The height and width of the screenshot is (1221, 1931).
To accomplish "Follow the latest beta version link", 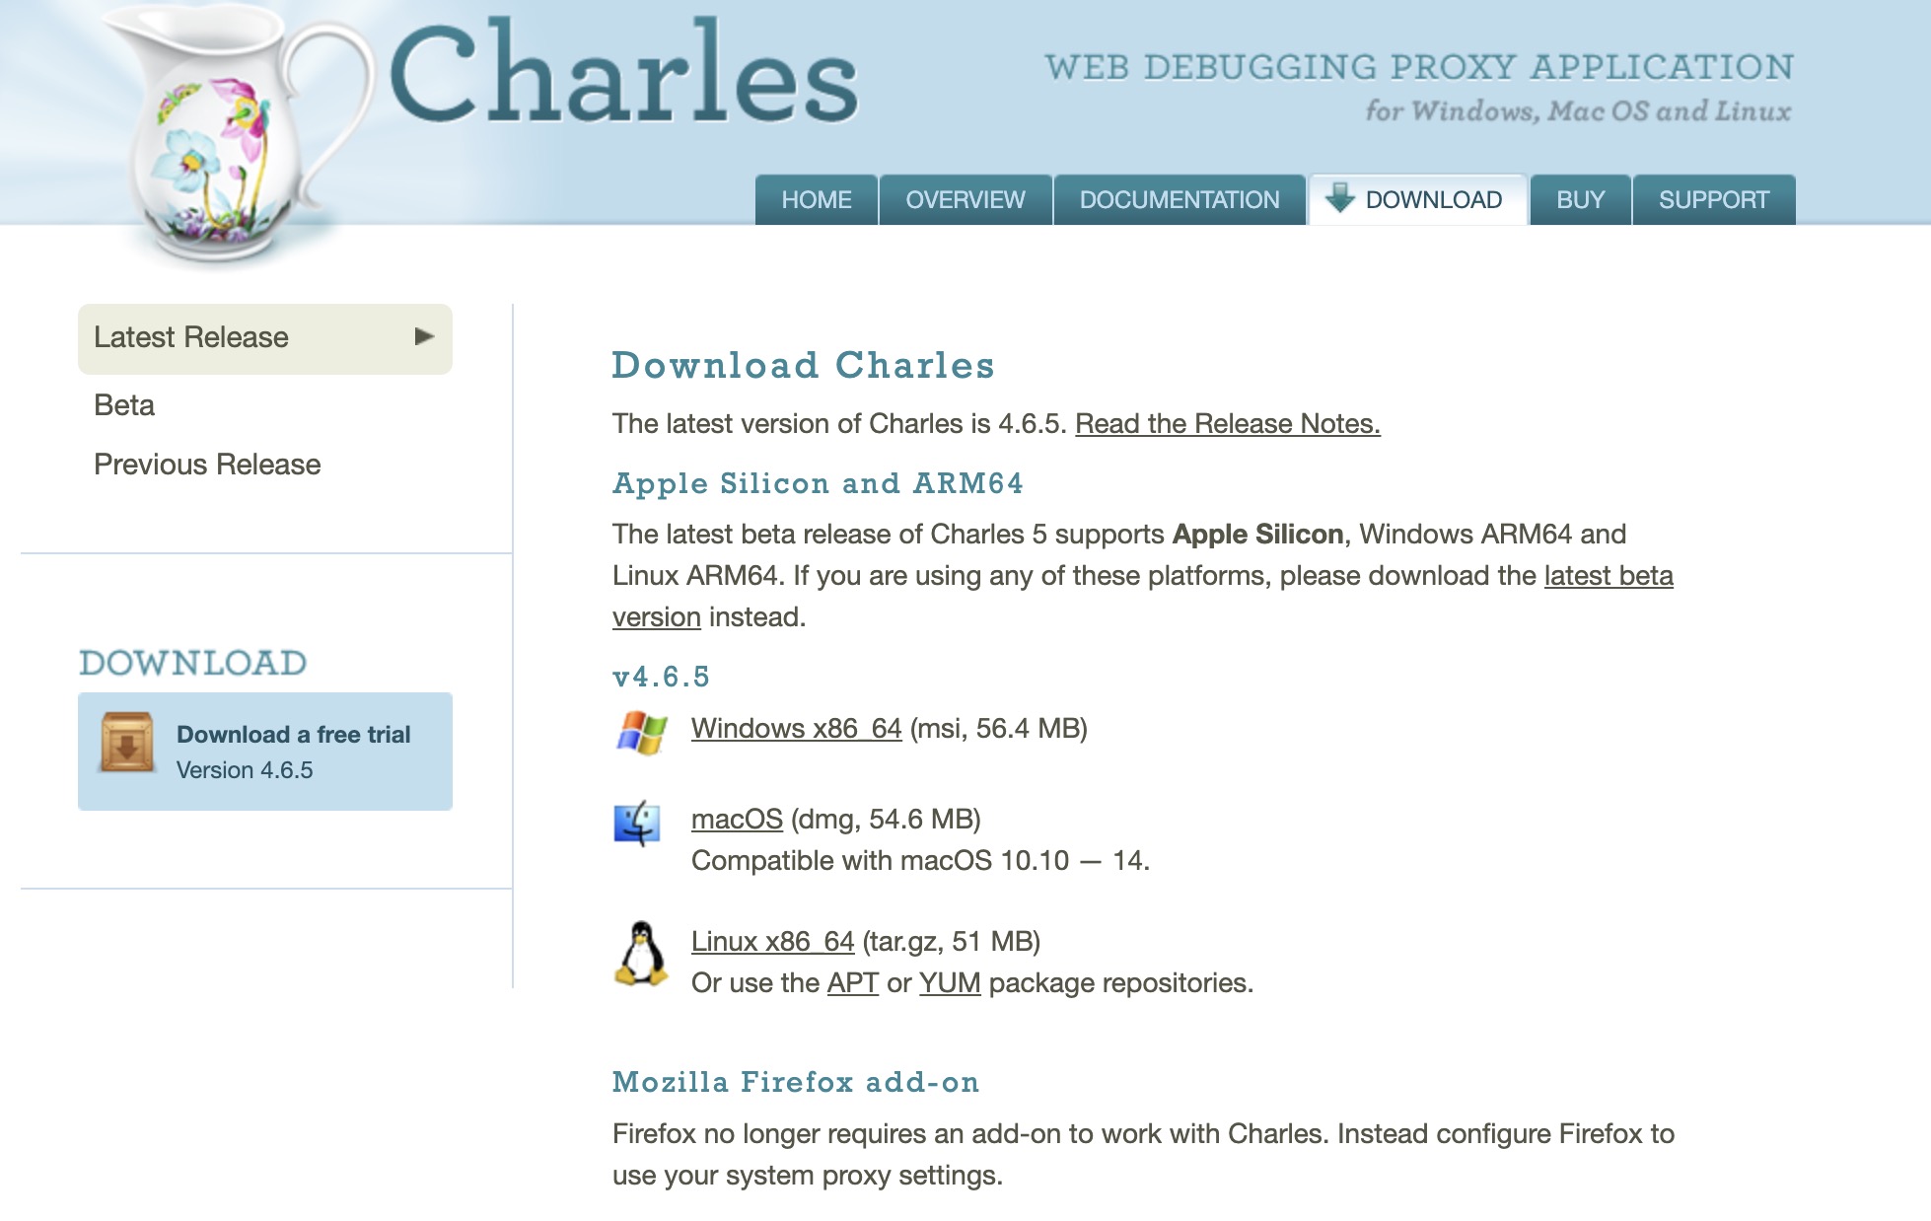I will [1609, 576].
